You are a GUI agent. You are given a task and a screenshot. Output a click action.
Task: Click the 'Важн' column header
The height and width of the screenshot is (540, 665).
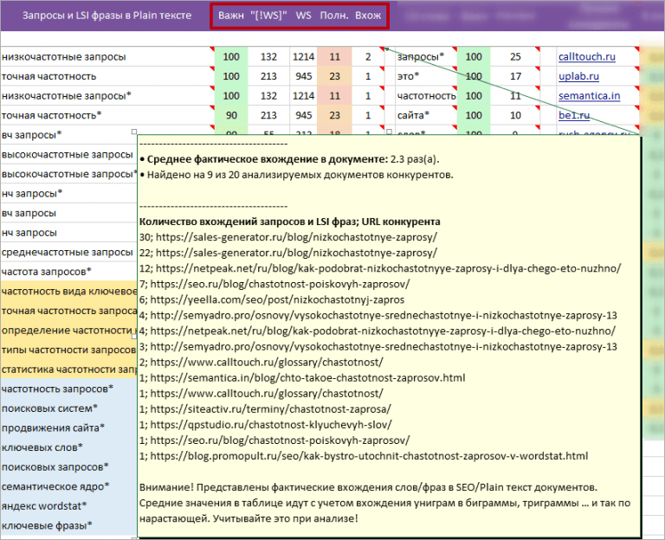point(230,16)
